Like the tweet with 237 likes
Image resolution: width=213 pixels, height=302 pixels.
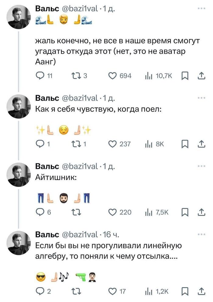113,144
